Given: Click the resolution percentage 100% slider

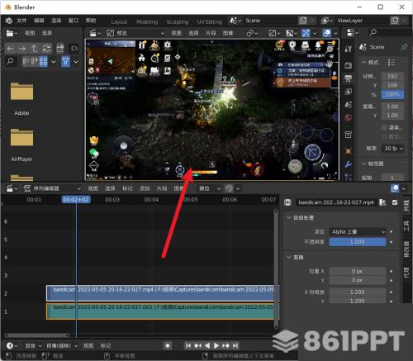Looking at the screenshot, I should [x=392, y=95].
